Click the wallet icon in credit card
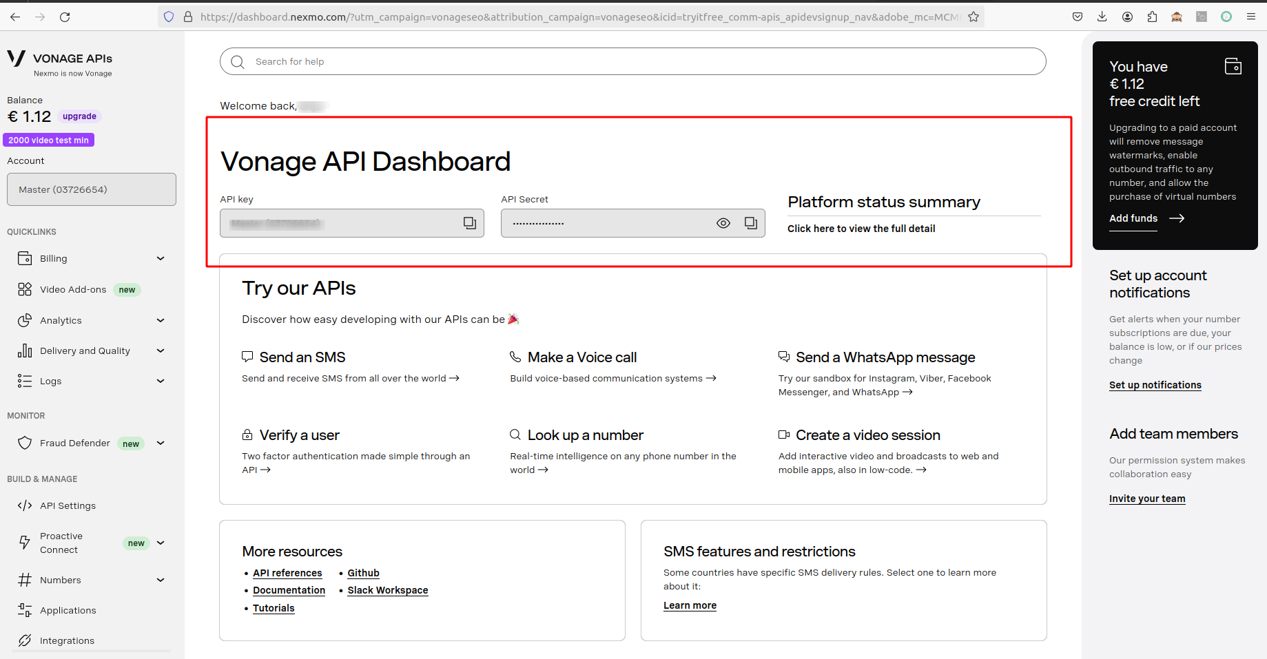 1233,66
